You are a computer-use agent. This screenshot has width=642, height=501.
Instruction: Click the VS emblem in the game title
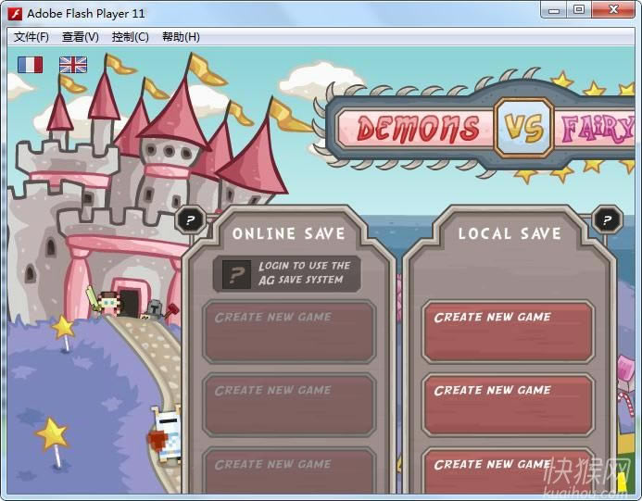click(523, 128)
